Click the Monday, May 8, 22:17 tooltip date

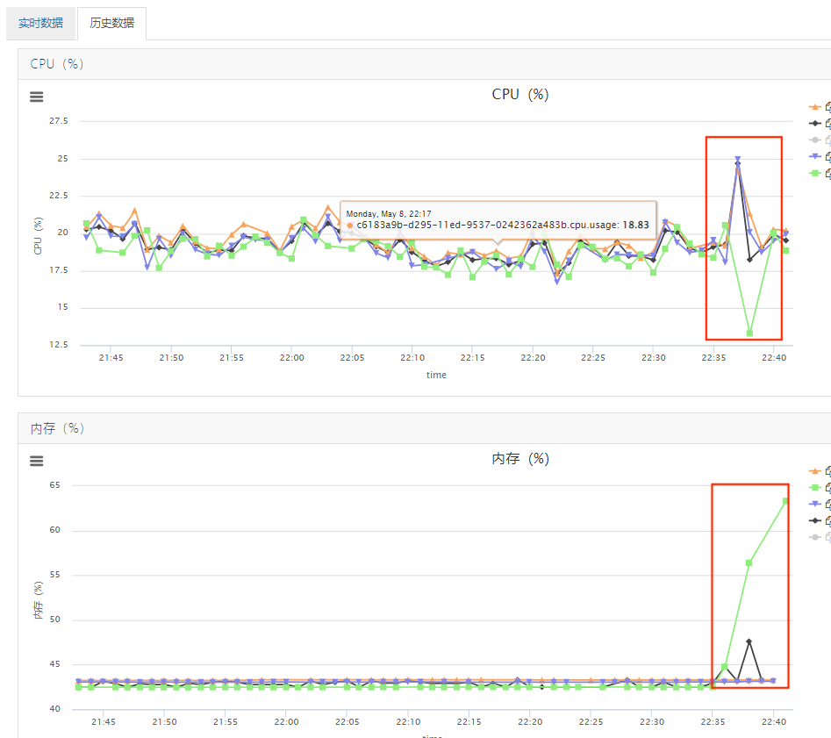(389, 213)
